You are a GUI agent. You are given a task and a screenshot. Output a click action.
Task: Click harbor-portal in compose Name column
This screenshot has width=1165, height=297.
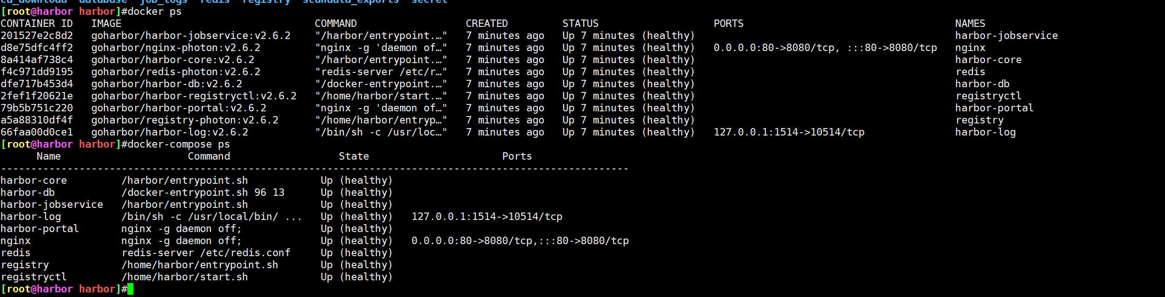pos(40,229)
